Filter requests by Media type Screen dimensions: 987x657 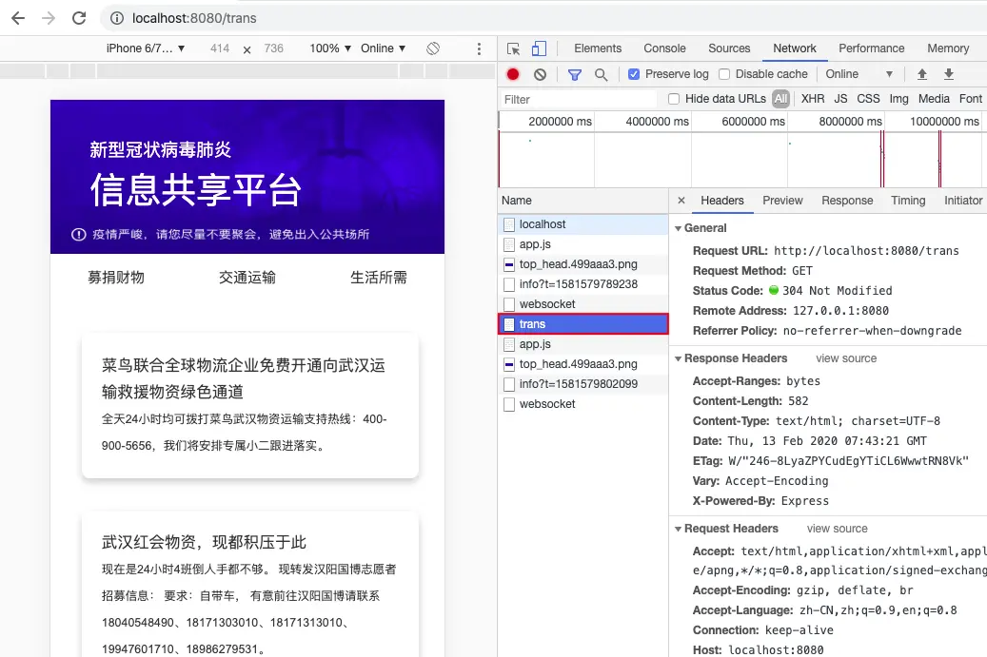(x=934, y=99)
